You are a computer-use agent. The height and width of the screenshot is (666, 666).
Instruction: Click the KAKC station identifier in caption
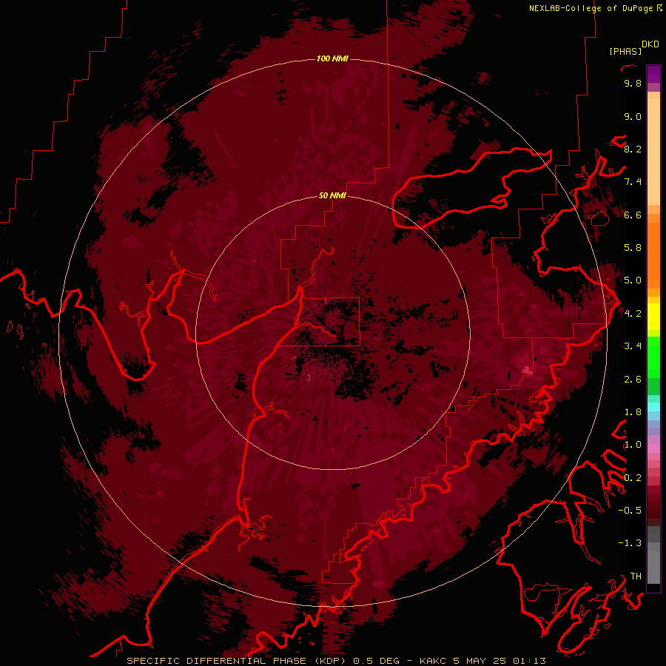(433, 661)
